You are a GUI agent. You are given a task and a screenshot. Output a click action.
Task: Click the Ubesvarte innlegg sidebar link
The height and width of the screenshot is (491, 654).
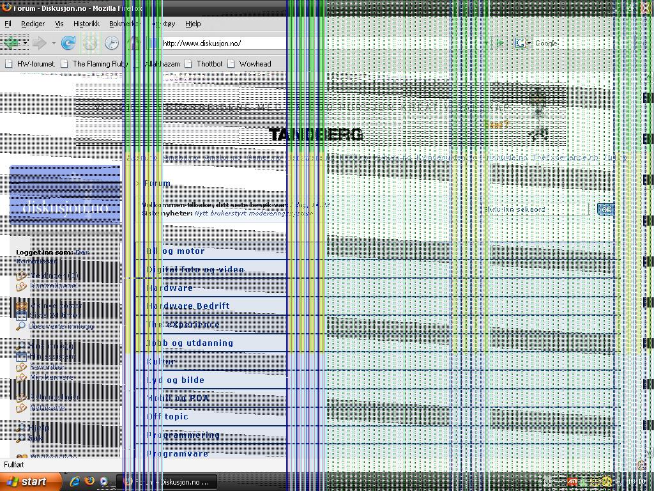click(61, 326)
